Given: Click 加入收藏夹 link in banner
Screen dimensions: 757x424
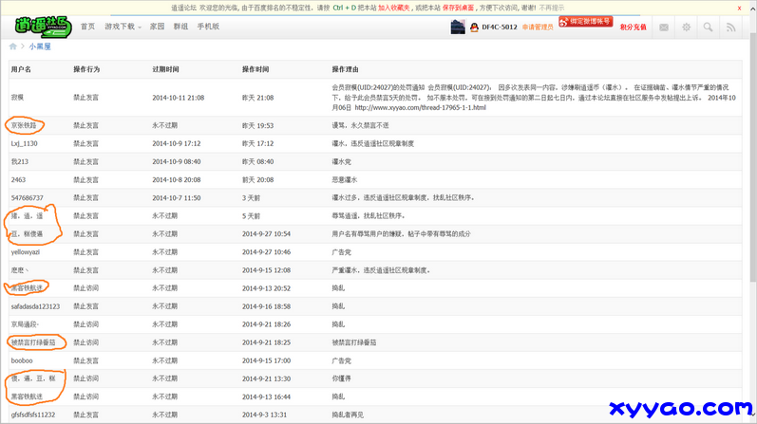Looking at the screenshot, I should click(x=393, y=8).
